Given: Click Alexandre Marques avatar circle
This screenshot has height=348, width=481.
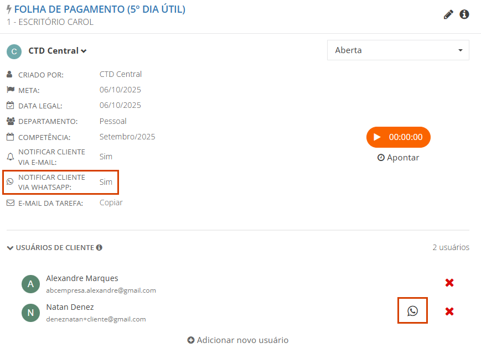Looking at the screenshot, I should tap(30, 284).
